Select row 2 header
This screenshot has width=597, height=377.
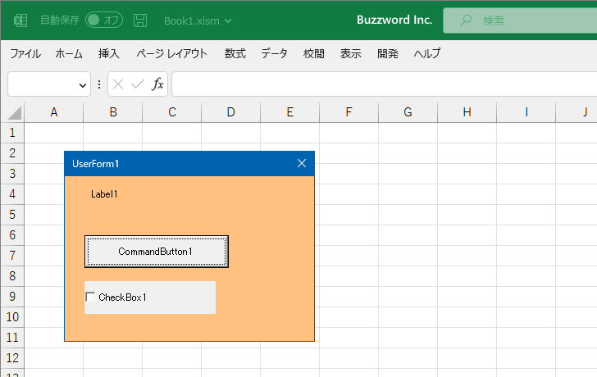(12, 153)
